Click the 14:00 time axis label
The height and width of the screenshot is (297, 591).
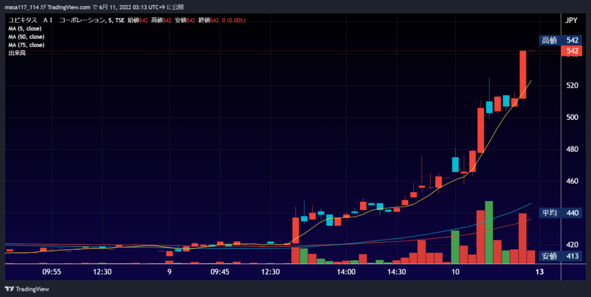pos(346,272)
